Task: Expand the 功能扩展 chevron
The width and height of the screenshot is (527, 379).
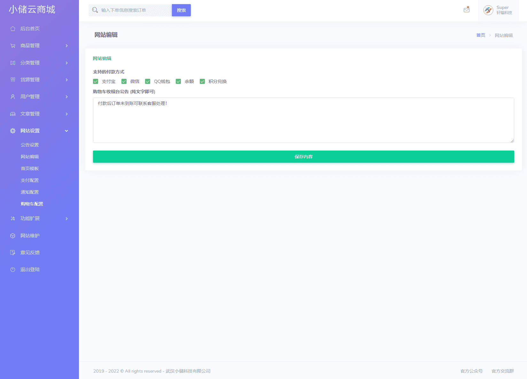Action: click(66, 219)
